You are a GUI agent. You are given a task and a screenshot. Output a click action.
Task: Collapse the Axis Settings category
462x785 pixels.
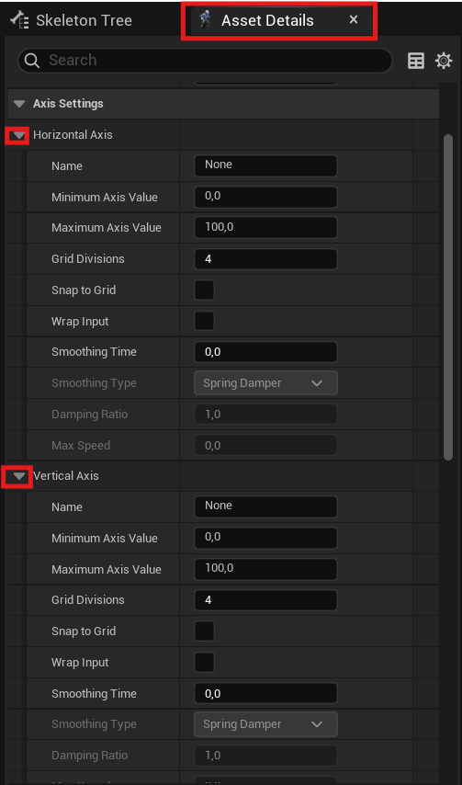[19, 104]
